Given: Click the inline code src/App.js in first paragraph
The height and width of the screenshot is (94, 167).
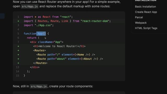Looking at the screenshot, I should 30,6.
